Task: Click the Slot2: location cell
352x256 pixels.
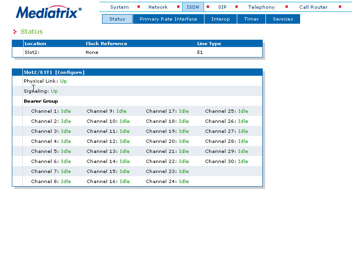Action: (x=32, y=52)
